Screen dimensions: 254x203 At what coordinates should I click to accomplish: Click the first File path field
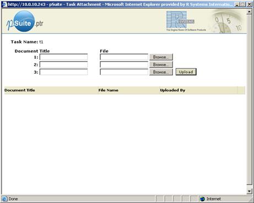point(124,57)
